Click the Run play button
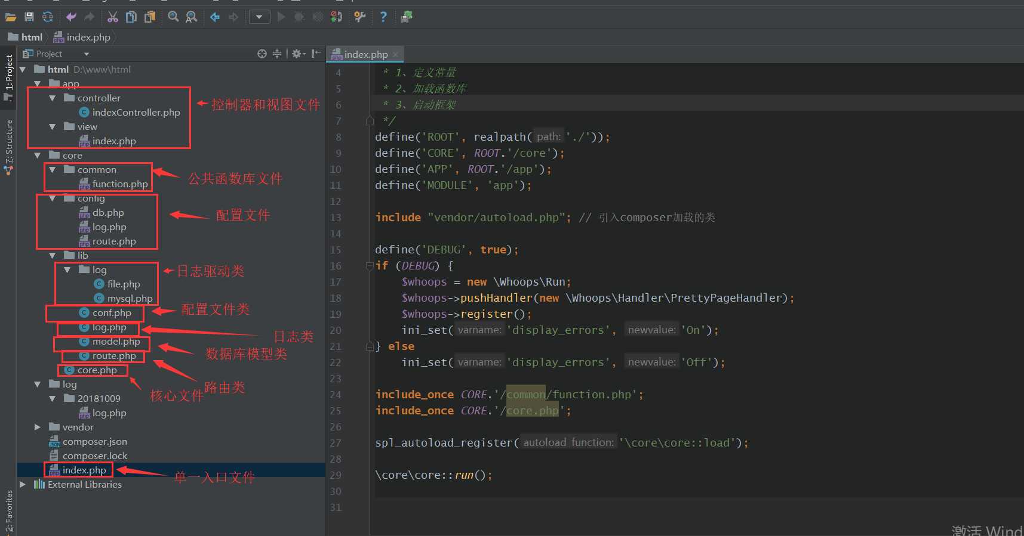Screen dimensions: 1024x536 pyautogui.click(x=281, y=17)
